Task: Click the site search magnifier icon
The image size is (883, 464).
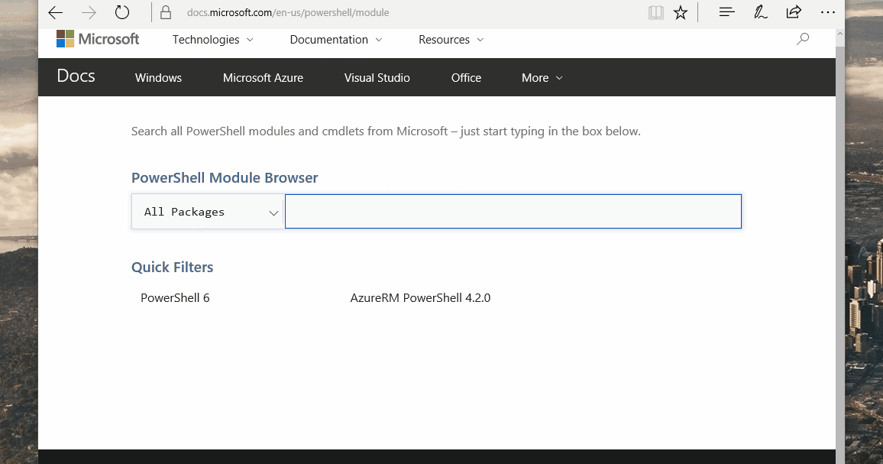Action: [x=803, y=39]
